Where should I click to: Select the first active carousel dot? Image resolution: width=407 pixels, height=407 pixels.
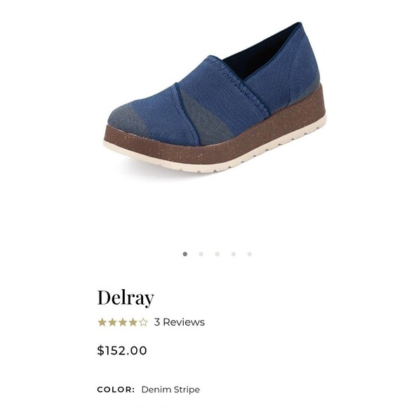coord(185,254)
